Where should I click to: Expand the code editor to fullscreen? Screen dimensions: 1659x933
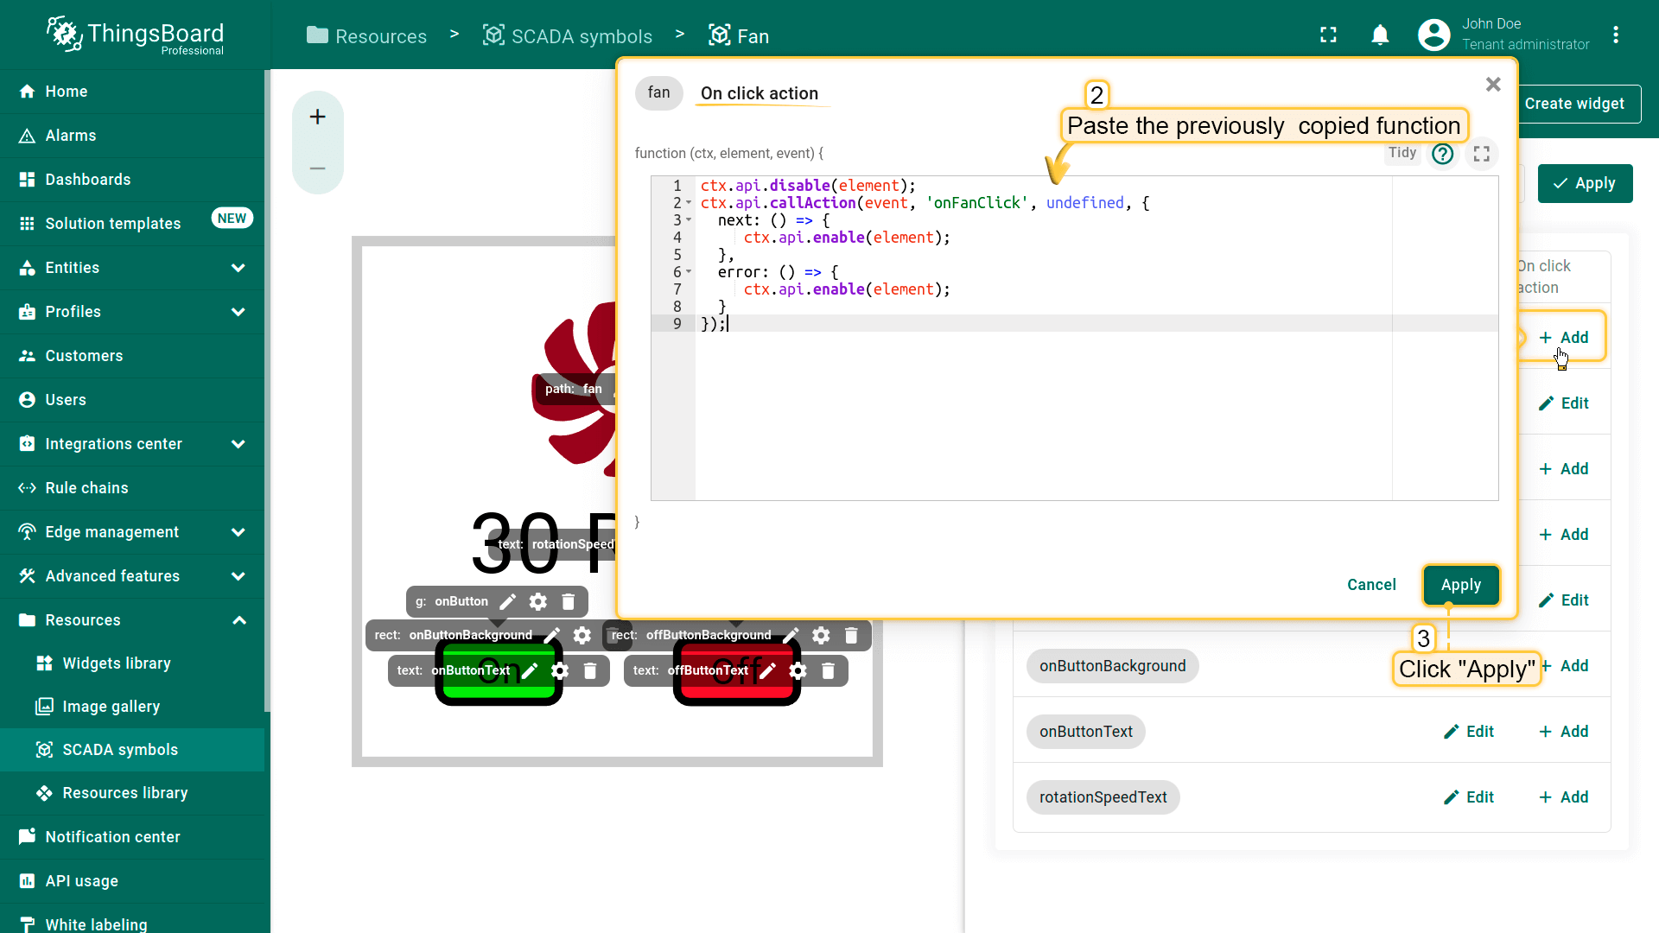[x=1481, y=154]
